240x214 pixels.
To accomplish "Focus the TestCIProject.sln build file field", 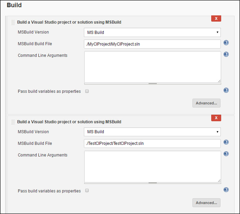I will tap(152, 143).
